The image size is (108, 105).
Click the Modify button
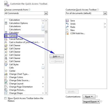[x=72, y=92]
